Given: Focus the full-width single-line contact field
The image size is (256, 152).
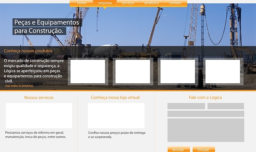Looking at the screenshot, I should (x=206, y=114).
